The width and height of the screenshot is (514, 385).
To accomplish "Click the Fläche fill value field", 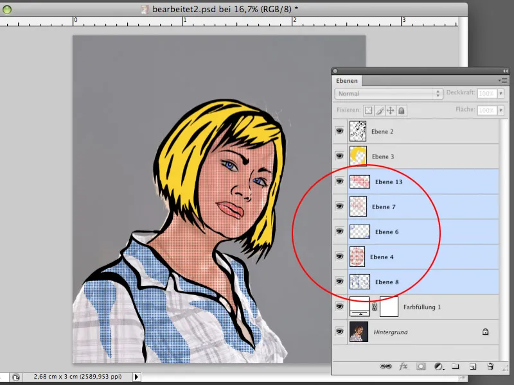I will pos(486,110).
